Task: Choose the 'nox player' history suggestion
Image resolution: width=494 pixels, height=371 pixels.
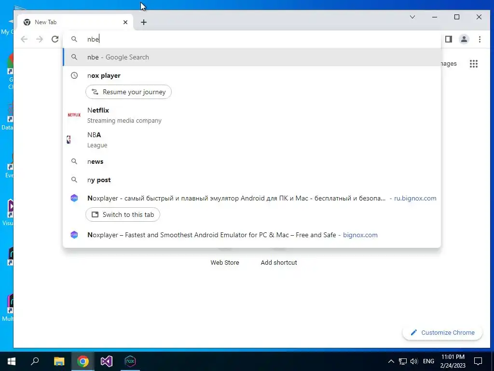Action: [x=252, y=75]
